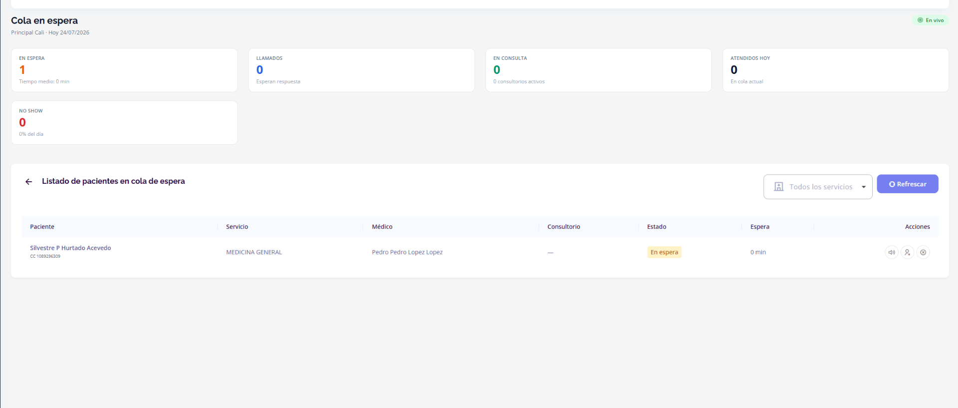
Task: Click the Estado column header
Action: click(x=657, y=227)
